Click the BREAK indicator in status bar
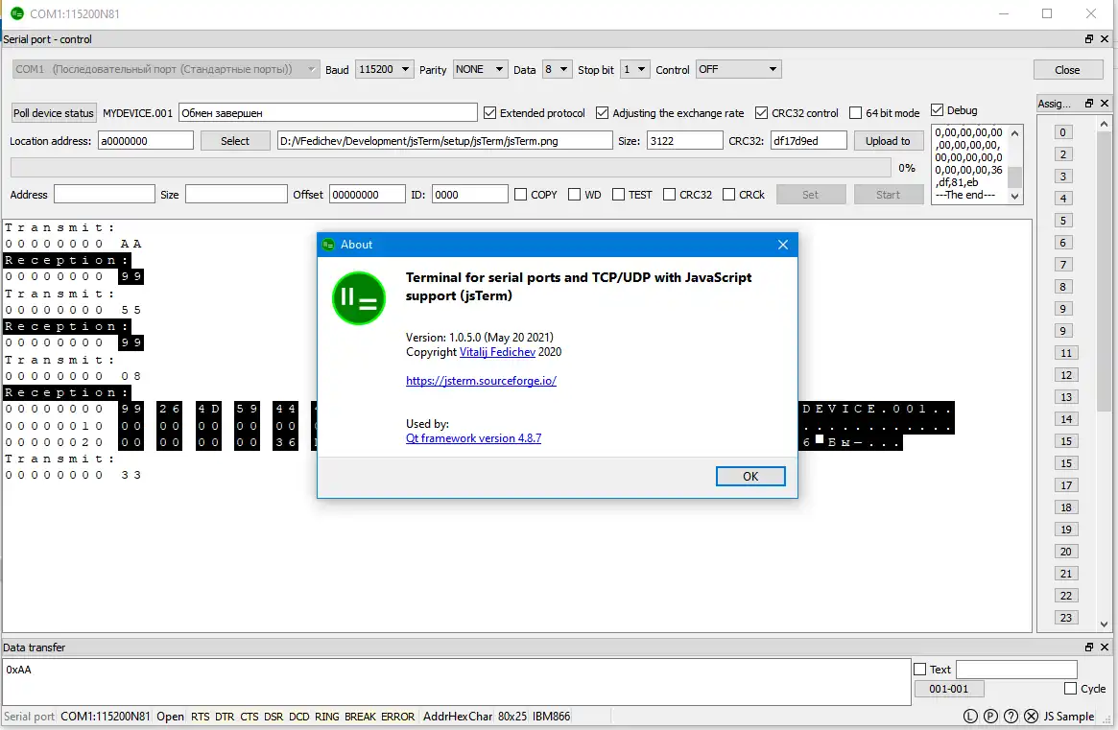The width and height of the screenshot is (1118, 730). pyautogui.click(x=360, y=717)
